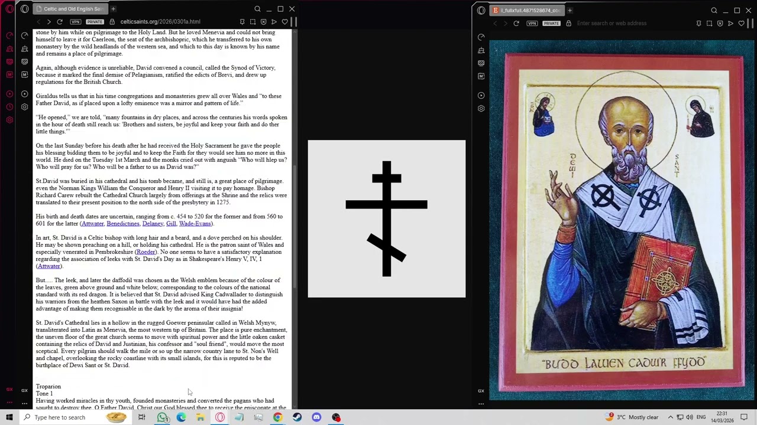Take snapshot using right window toolbar icon
Image resolution: width=757 pixels, height=425 pixels.
pyautogui.click(x=709, y=23)
